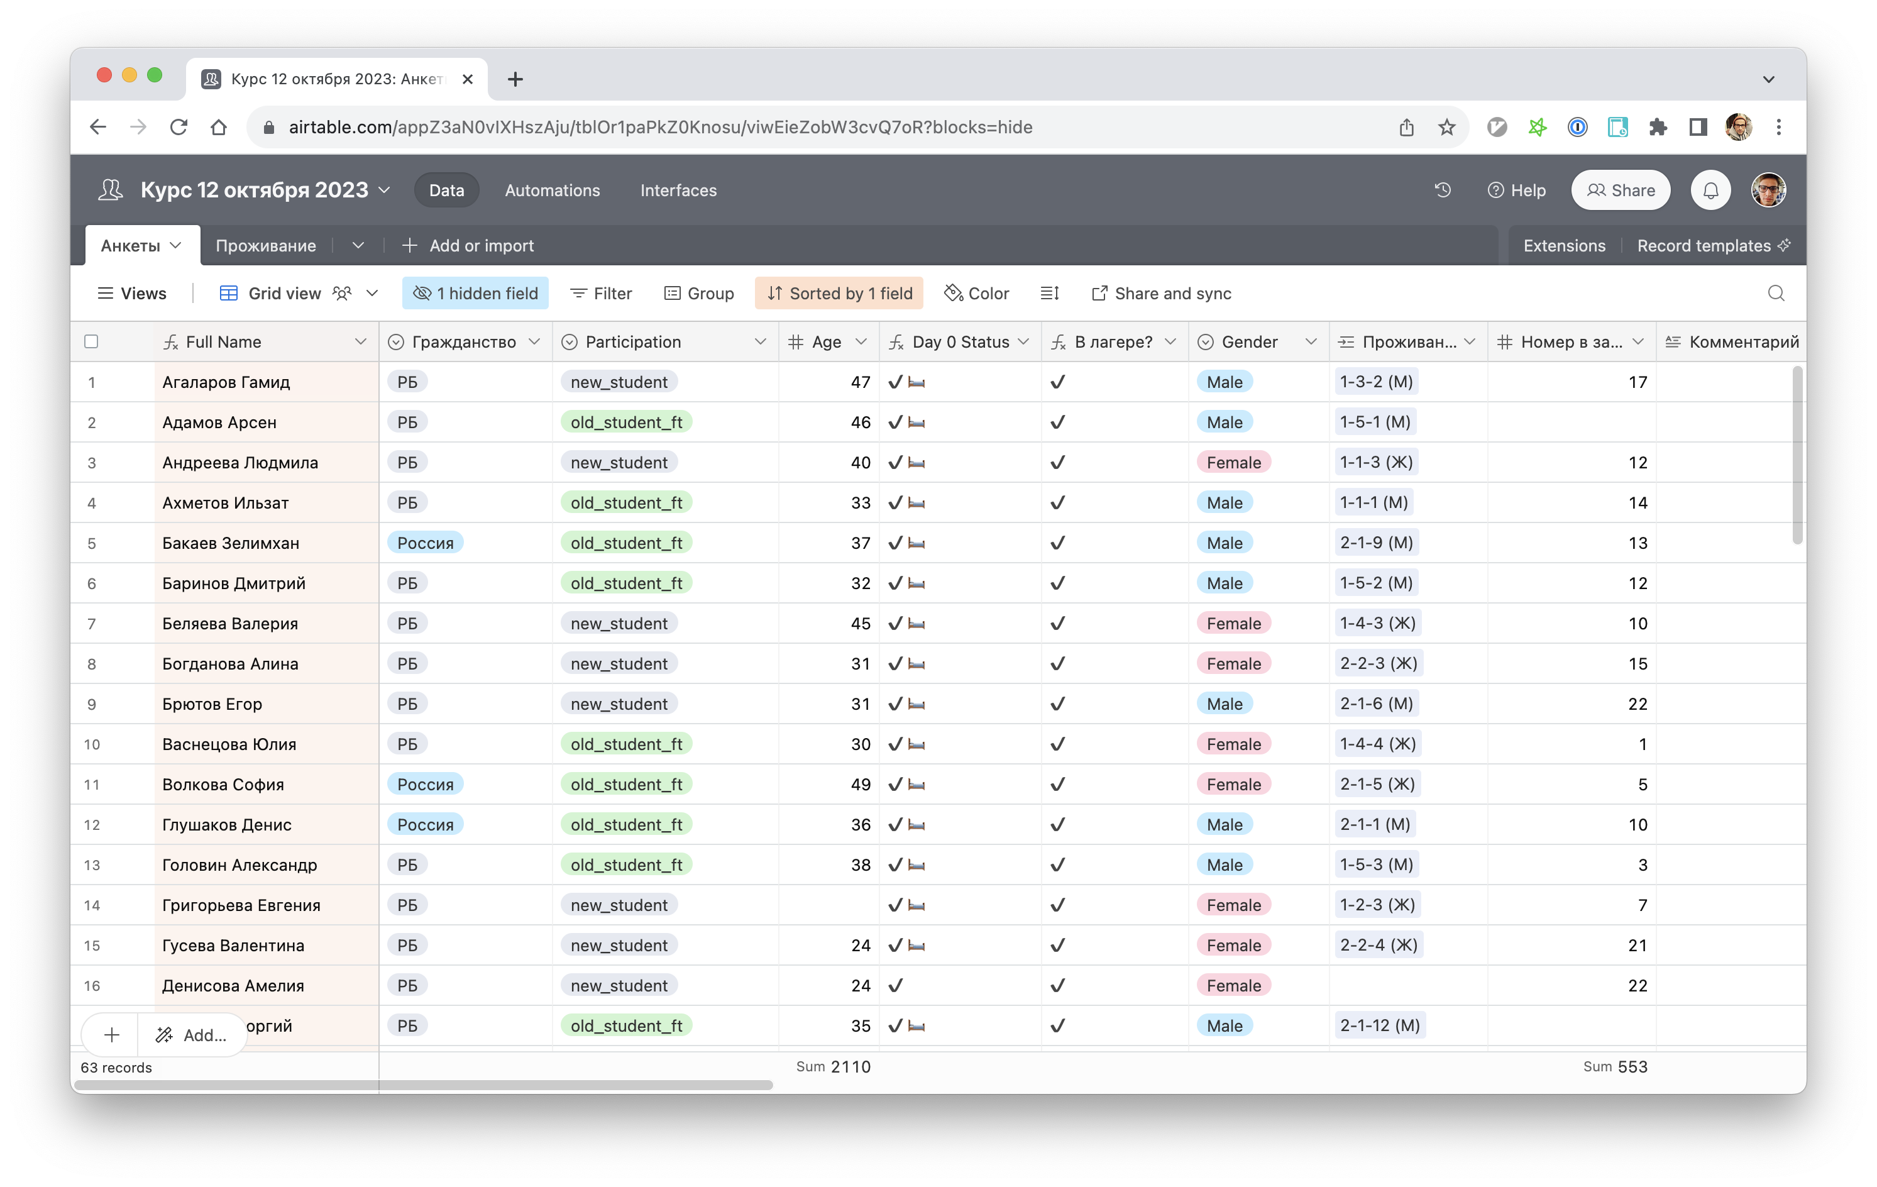Viewport: 1877px width, 1187px height.
Task: Click the Help button
Action: [1516, 190]
